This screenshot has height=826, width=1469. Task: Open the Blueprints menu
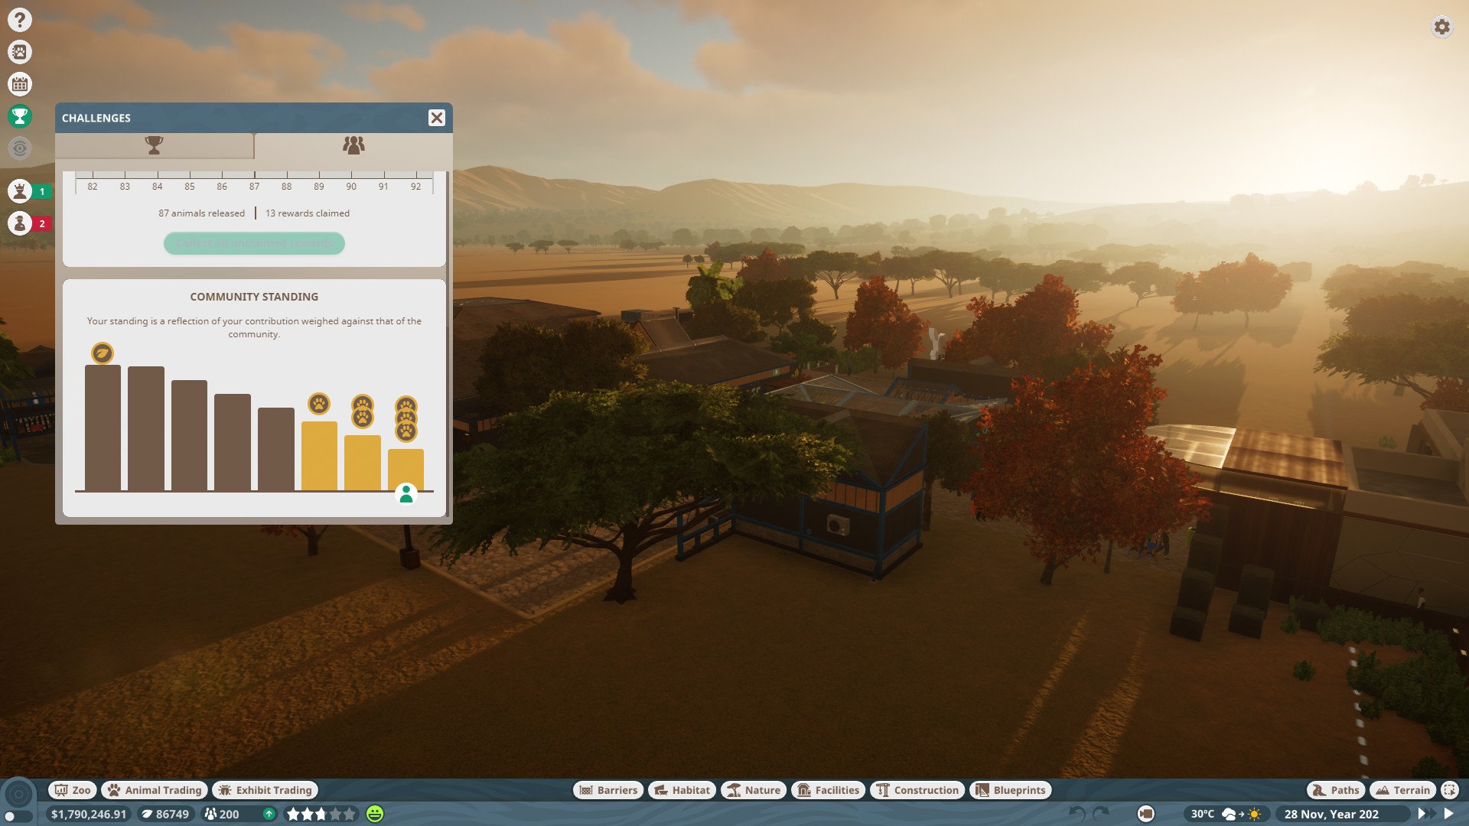1011,790
